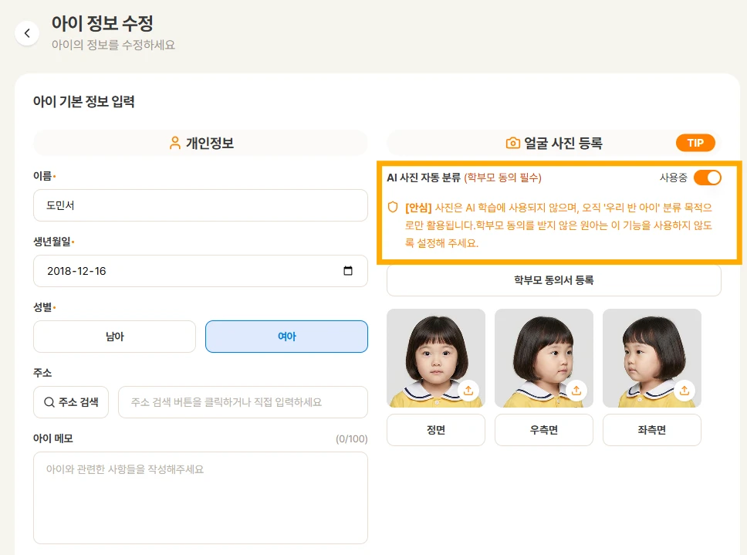Click the name field containing 도민서

pos(201,205)
